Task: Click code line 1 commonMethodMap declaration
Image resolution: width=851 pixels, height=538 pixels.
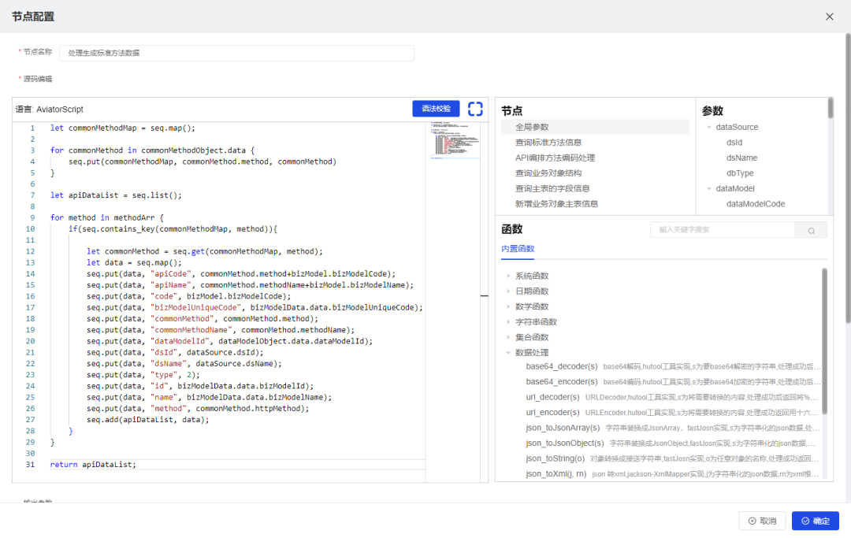Action: point(123,128)
